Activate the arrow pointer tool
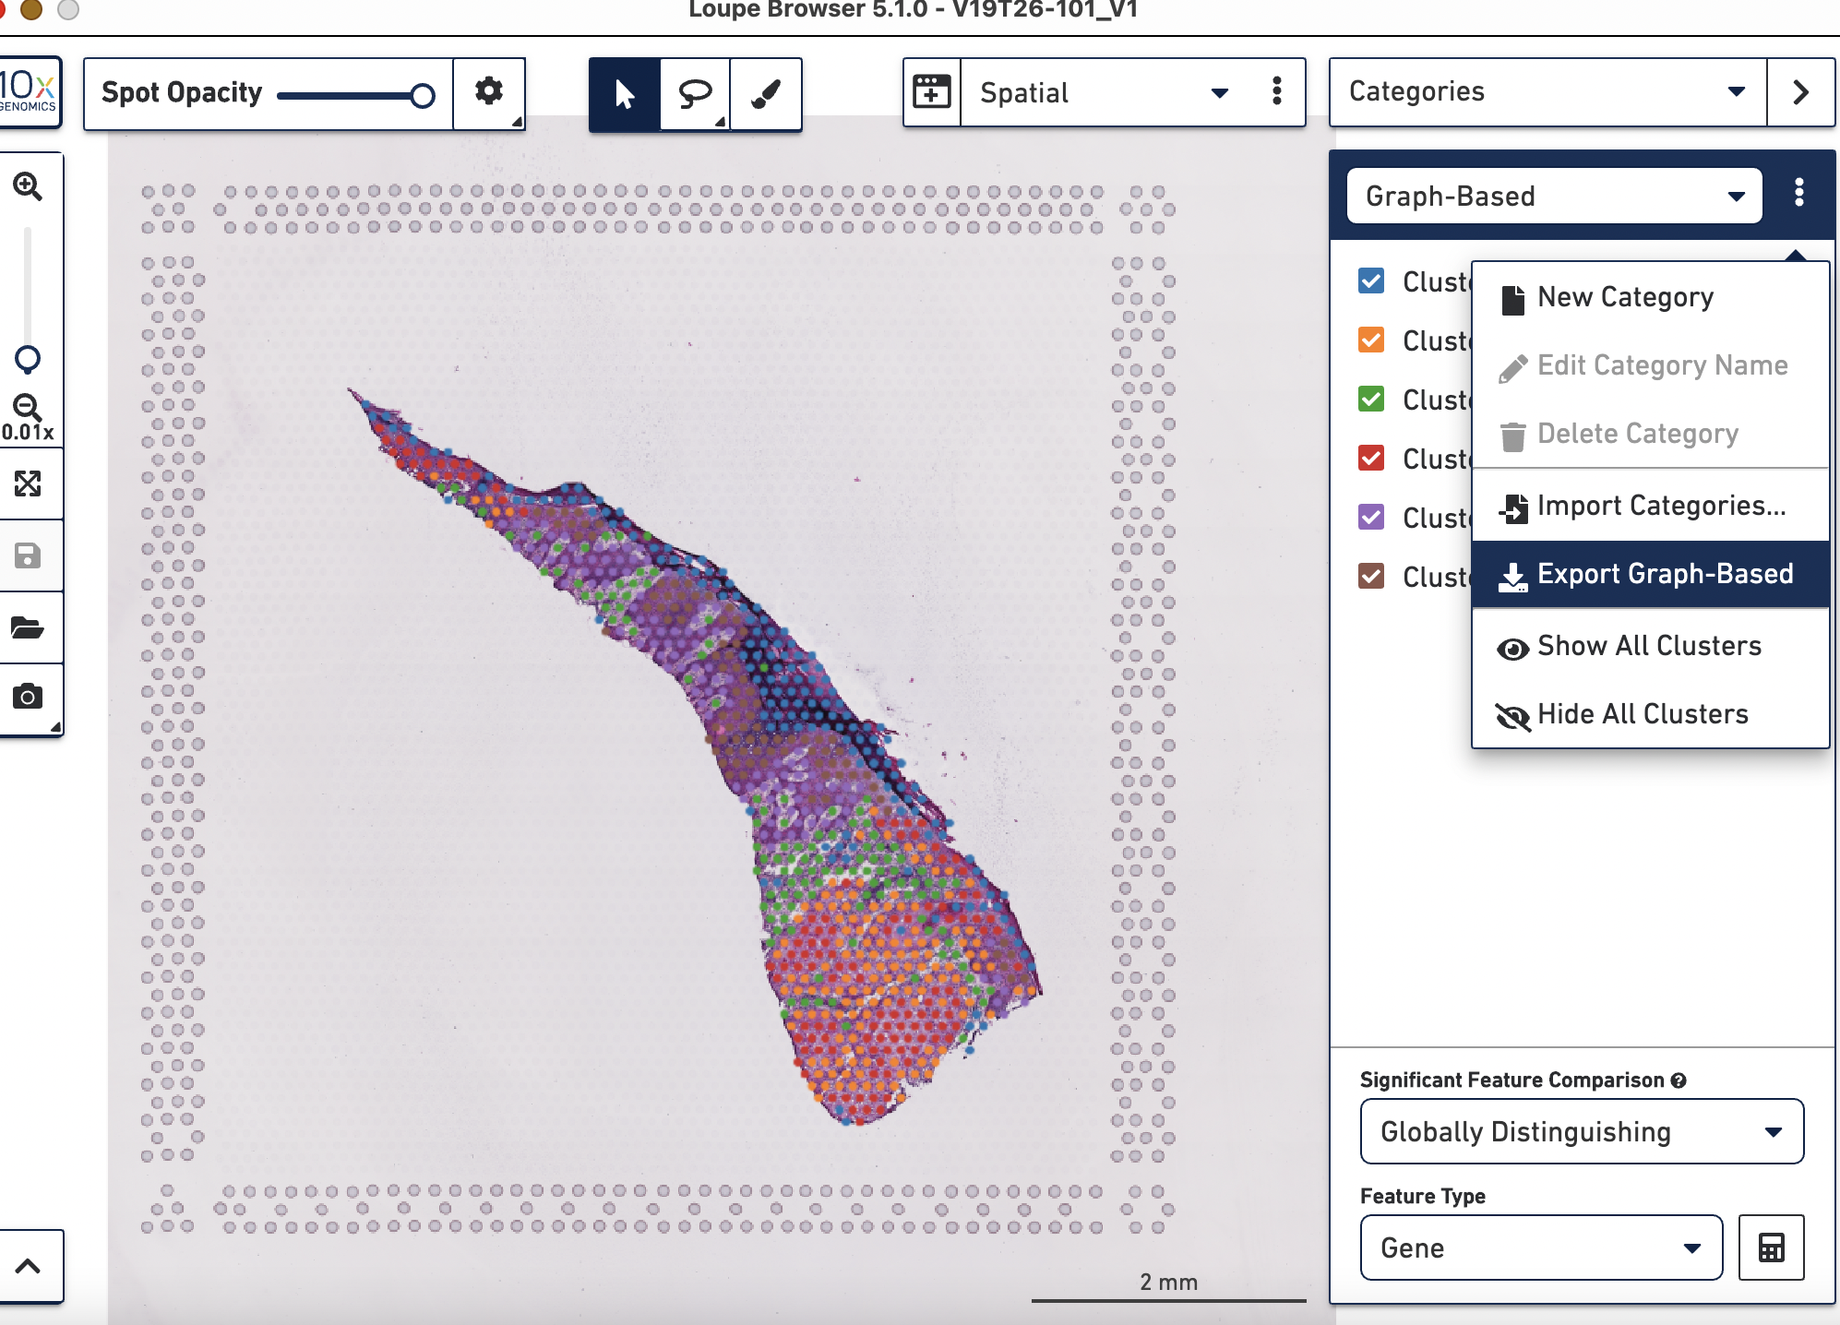1840x1325 pixels. pos(625,93)
